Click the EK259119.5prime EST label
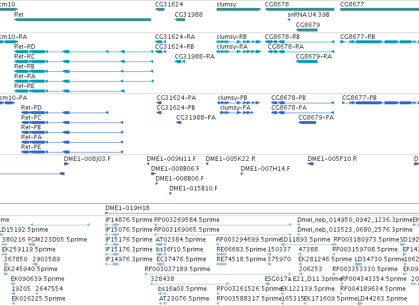The height and width of the screenshot is (306, 419). [x=29, y=249]
